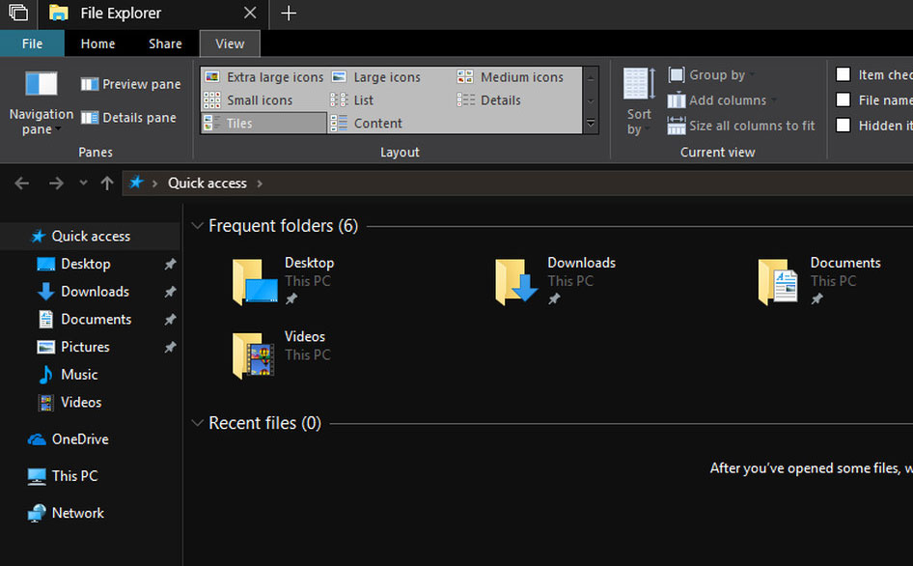Open This PC in the sidebar

74,475
